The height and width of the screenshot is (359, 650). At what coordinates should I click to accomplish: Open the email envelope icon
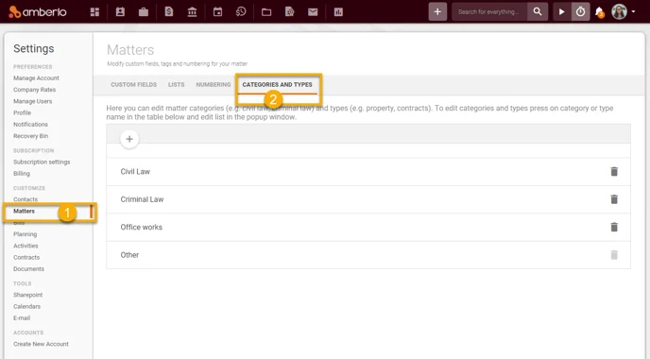(313, 12)
